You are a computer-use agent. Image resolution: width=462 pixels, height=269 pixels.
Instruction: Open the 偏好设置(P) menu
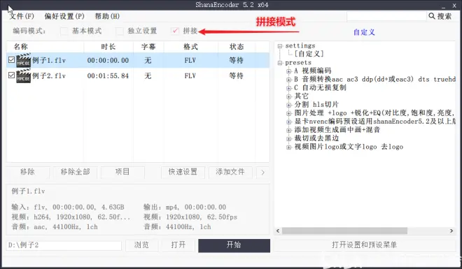(64, 16)
